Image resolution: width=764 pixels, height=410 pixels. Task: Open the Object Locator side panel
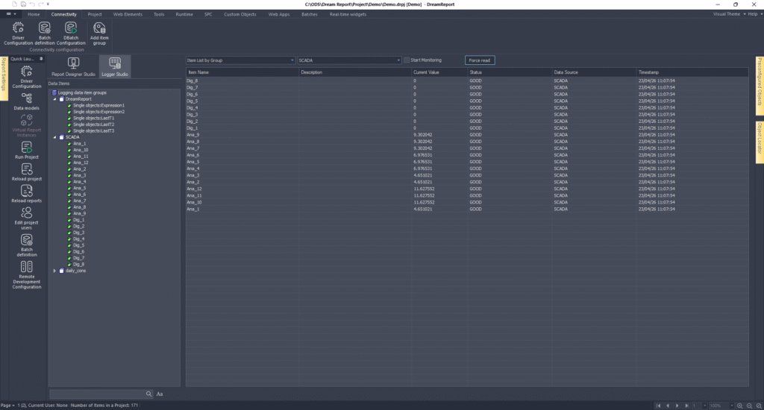pyautogui.click(x=760, y=142)
